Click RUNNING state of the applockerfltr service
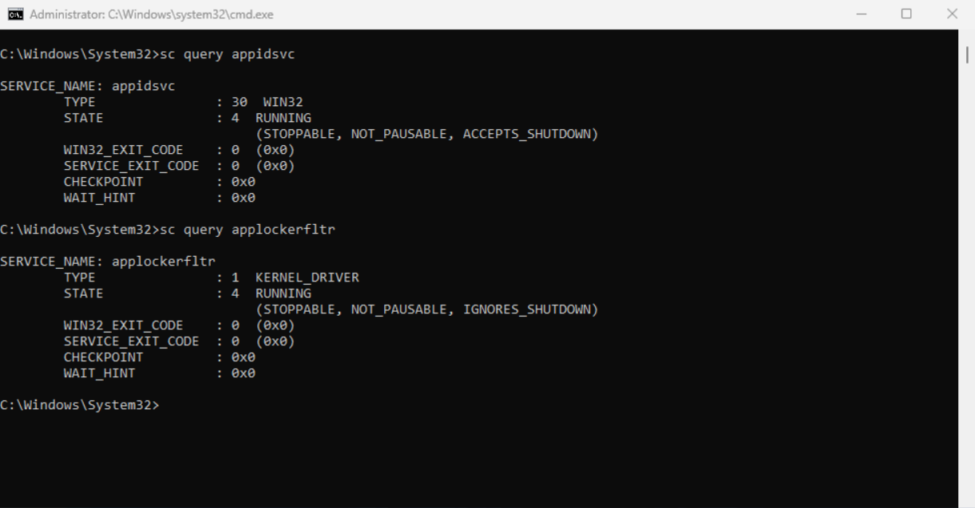Screen dimensions: 975x508 click(283, 293)
